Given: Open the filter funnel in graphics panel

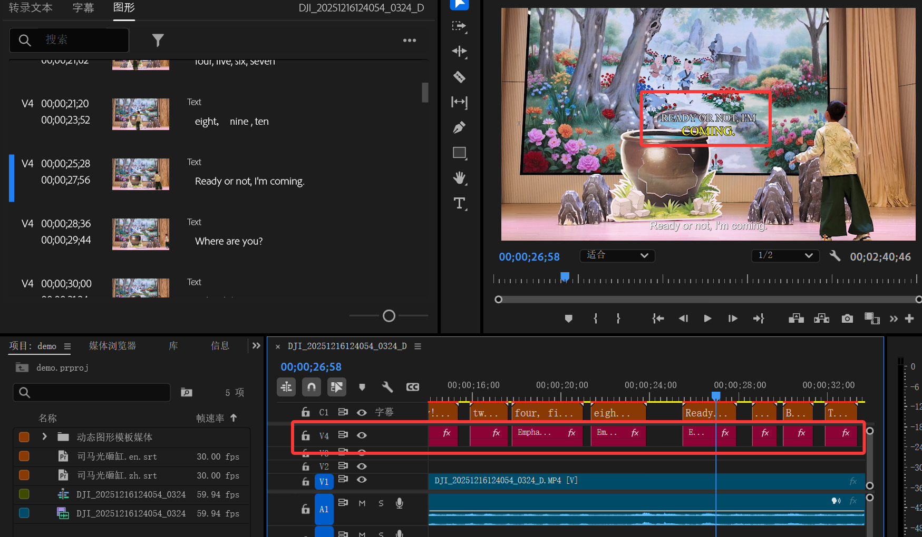Looking at the screenshot, I should (158, 40).
